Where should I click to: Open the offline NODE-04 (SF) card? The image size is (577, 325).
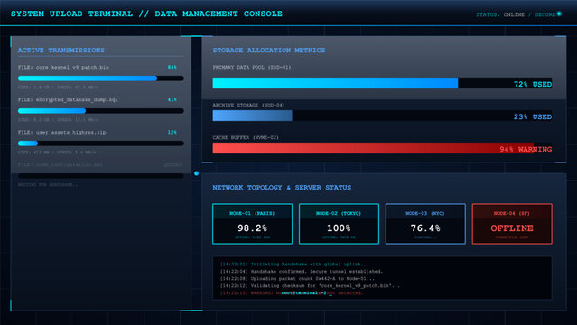(512, 224)
